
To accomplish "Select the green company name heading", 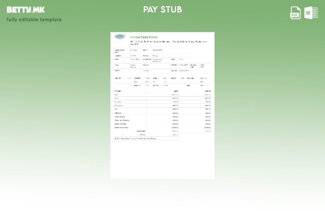I will [144, 37].
